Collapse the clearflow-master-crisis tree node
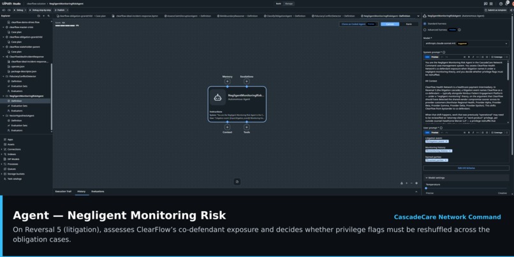Screen dimensions: 514x257 point(3,27)
